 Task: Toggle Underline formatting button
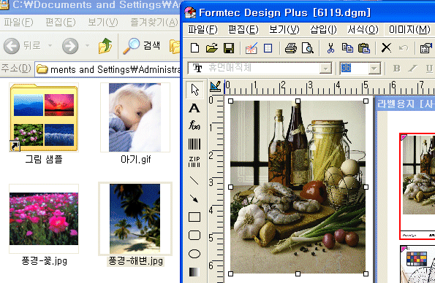(429, 68)
